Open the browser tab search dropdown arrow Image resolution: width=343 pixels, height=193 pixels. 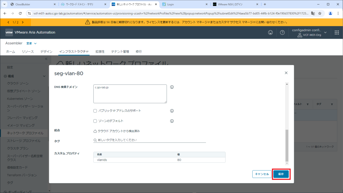[4, 4]
